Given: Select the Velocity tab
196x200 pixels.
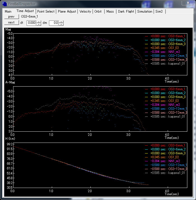Looking at the screenshot, I should click(x=85, y=11).
